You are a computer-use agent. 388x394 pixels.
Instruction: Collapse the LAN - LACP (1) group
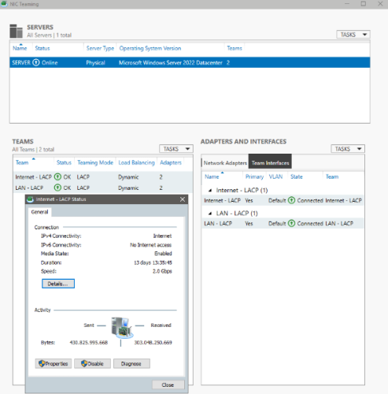pyautogui.click(x=210, y=214)
